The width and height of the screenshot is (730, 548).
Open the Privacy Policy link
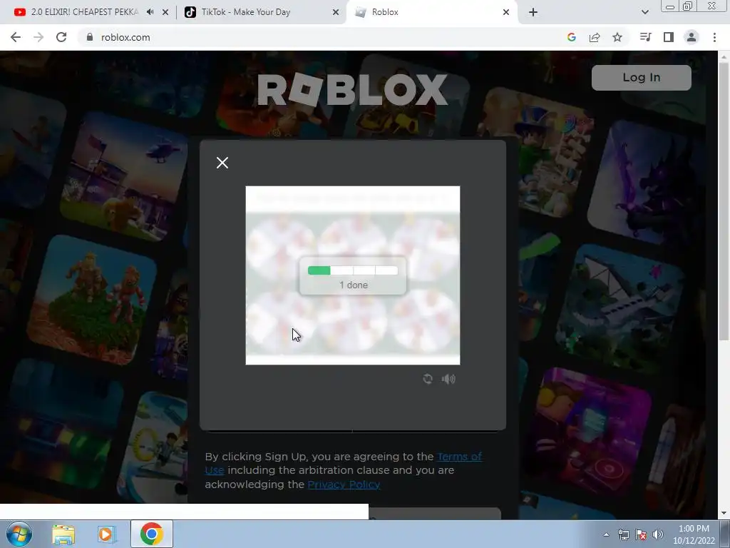pos(344,484)
